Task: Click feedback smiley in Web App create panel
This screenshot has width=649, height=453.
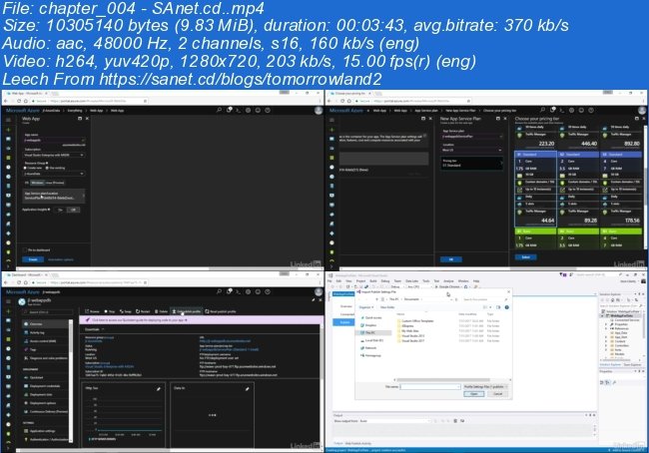Action: coord(258,110)
